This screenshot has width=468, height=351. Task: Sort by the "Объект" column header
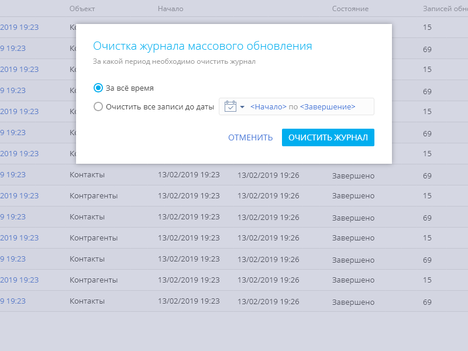pos(82,9)
